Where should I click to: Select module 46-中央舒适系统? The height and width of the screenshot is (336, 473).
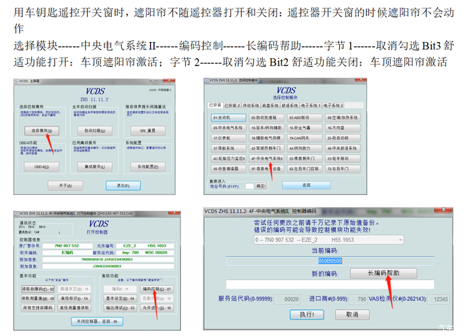click(343, 149)
